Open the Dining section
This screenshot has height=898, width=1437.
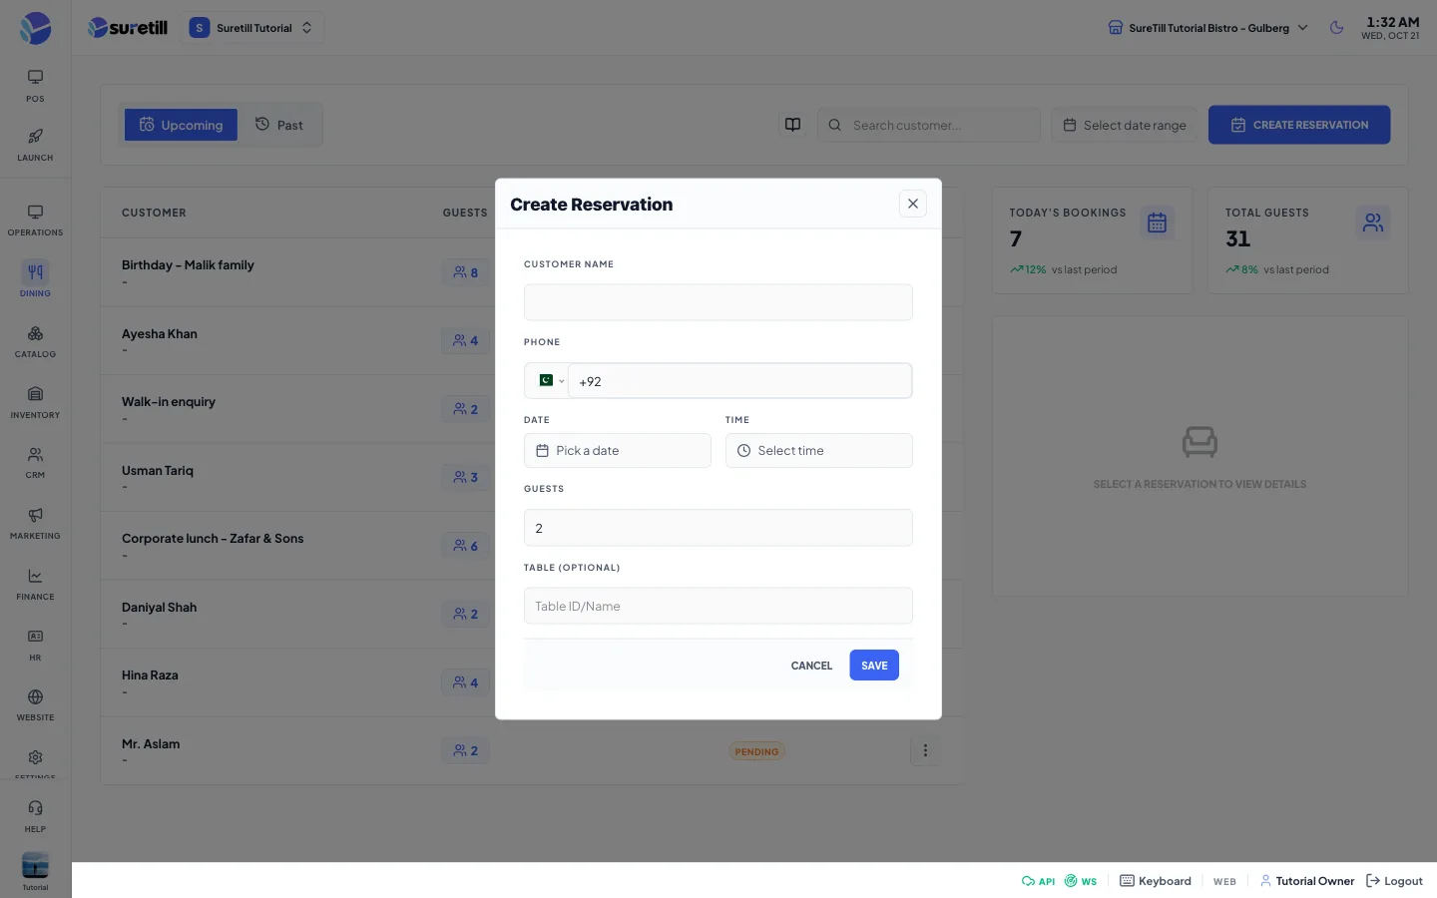click(x=35, y=280)
